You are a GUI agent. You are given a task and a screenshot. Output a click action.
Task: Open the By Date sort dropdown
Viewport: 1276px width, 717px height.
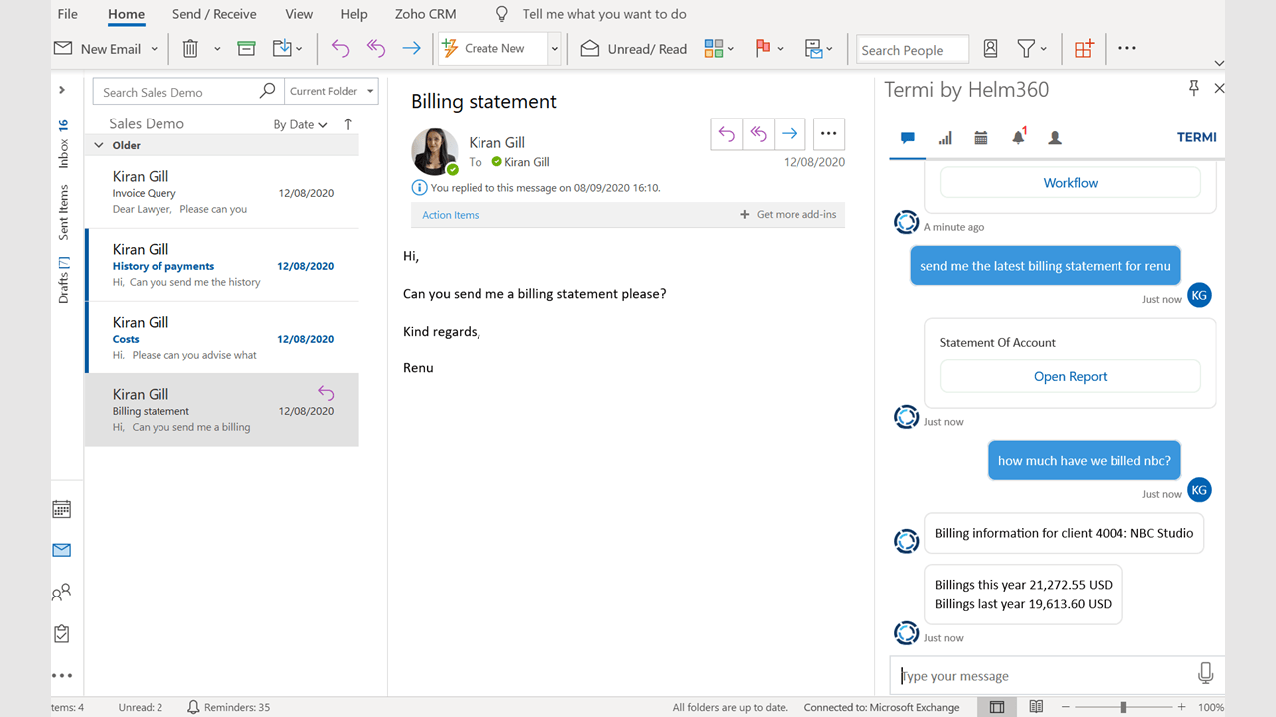(301, 124)
